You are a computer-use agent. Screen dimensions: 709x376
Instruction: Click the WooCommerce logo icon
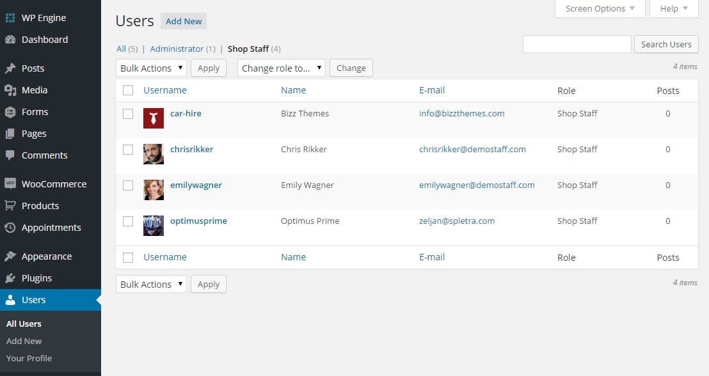pos(10,184)
